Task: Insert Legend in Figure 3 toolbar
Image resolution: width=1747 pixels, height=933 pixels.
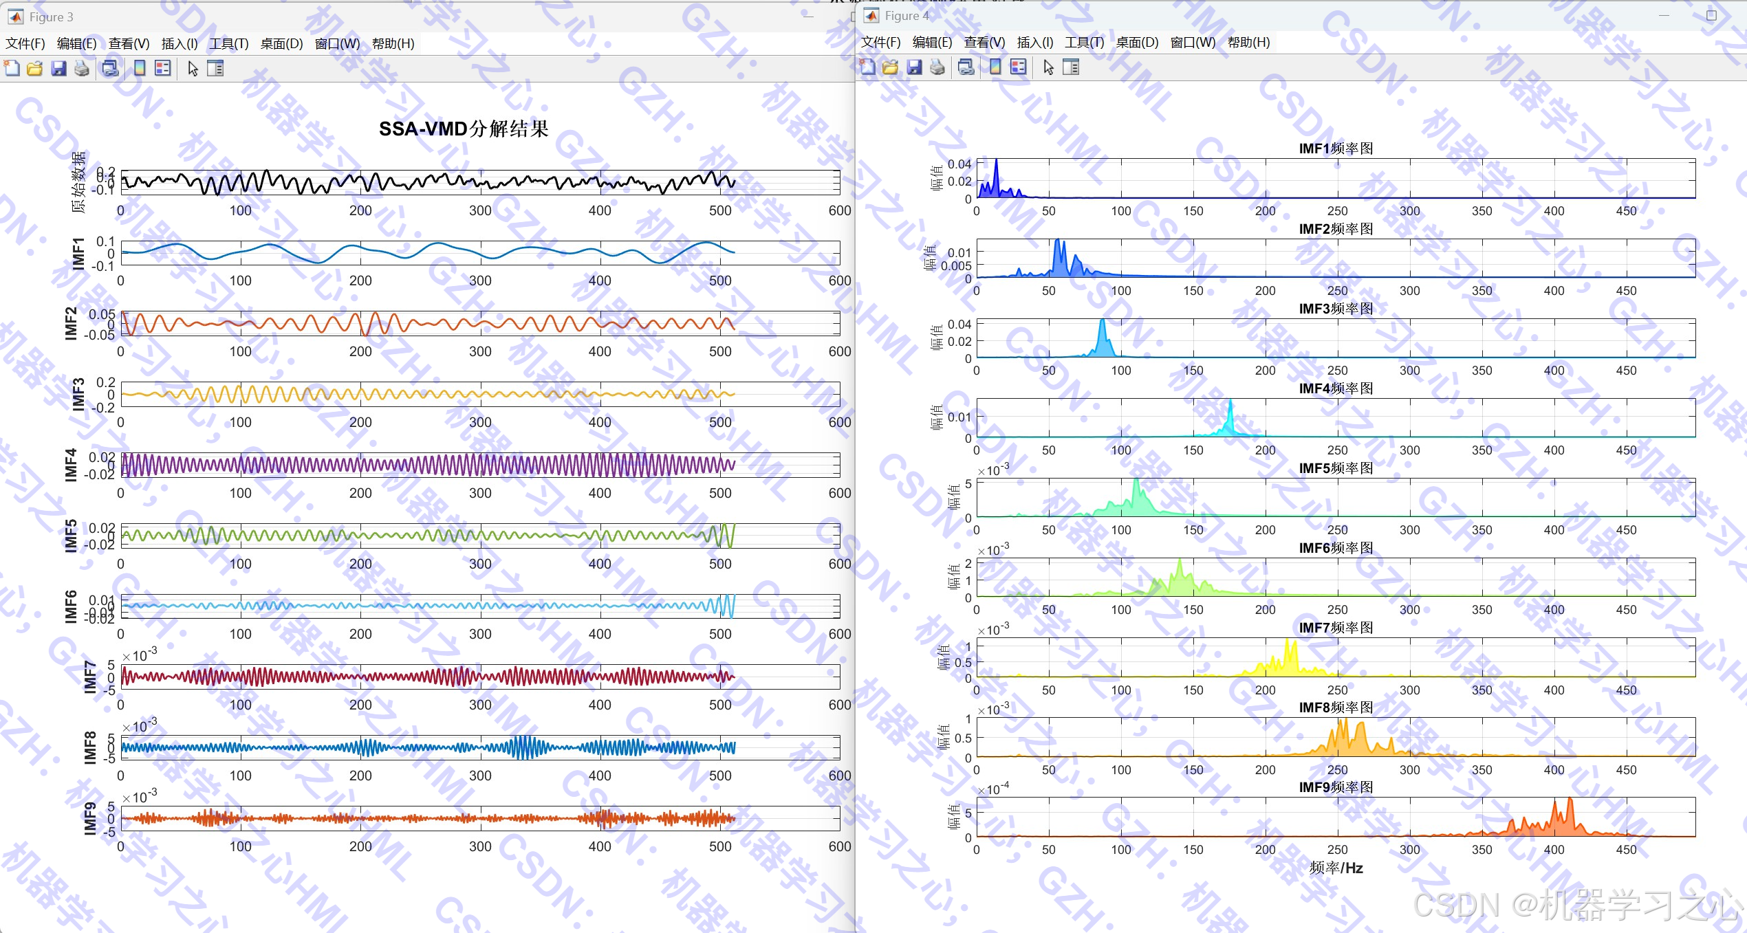Action: pos(163,68)
